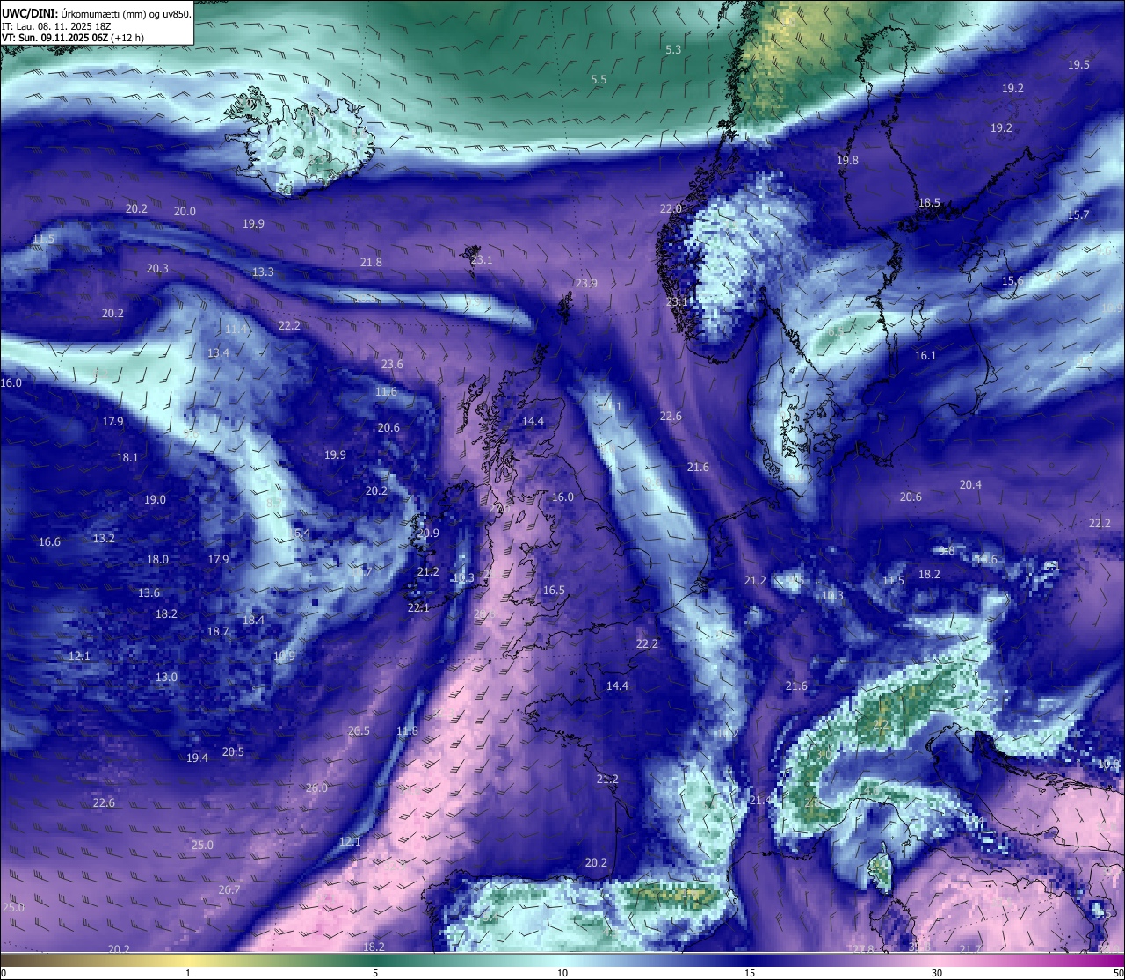
Task: Click the colour scale tick labelled 5
Action: click(375, 973)
